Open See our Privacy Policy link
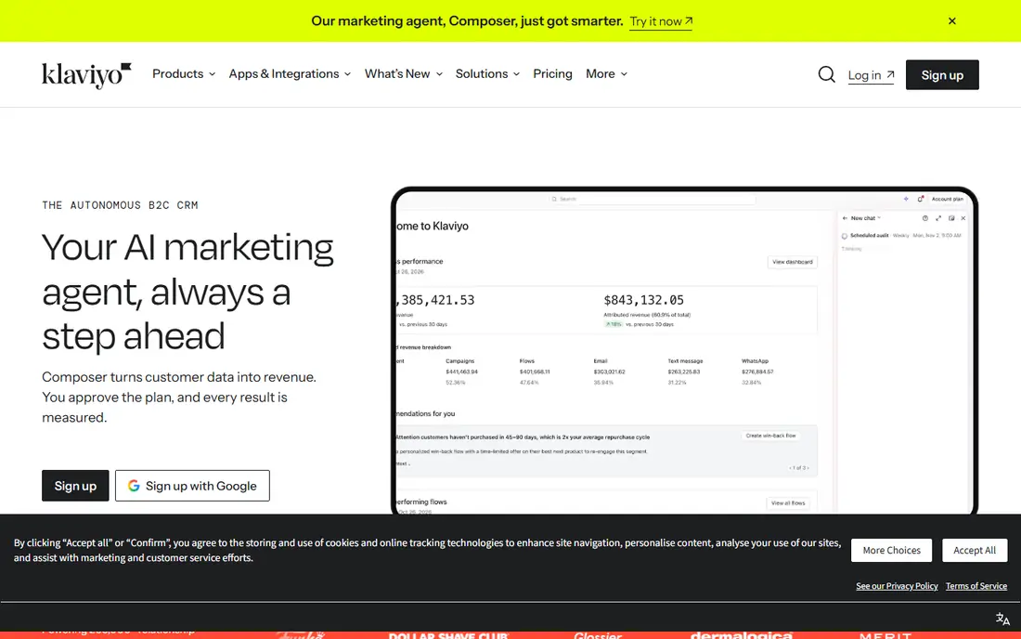Viewport: 1021px width, 639px height. point(897,586)
